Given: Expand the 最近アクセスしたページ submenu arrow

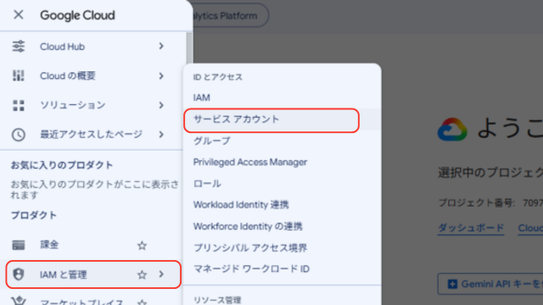Looking at the screenshot, I should tap(161, 134).
